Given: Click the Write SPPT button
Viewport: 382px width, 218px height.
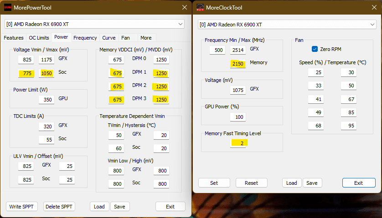Looking at the screenshot, I should (x=21, y=207).
